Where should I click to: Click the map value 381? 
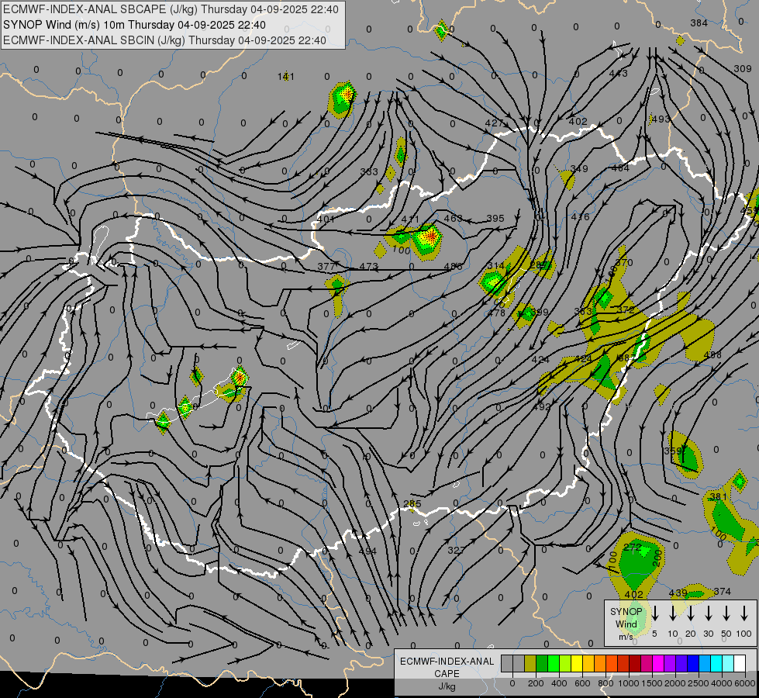pos(718,497)
